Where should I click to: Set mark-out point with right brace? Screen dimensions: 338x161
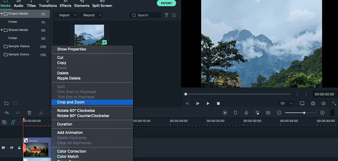coord(306,94)
